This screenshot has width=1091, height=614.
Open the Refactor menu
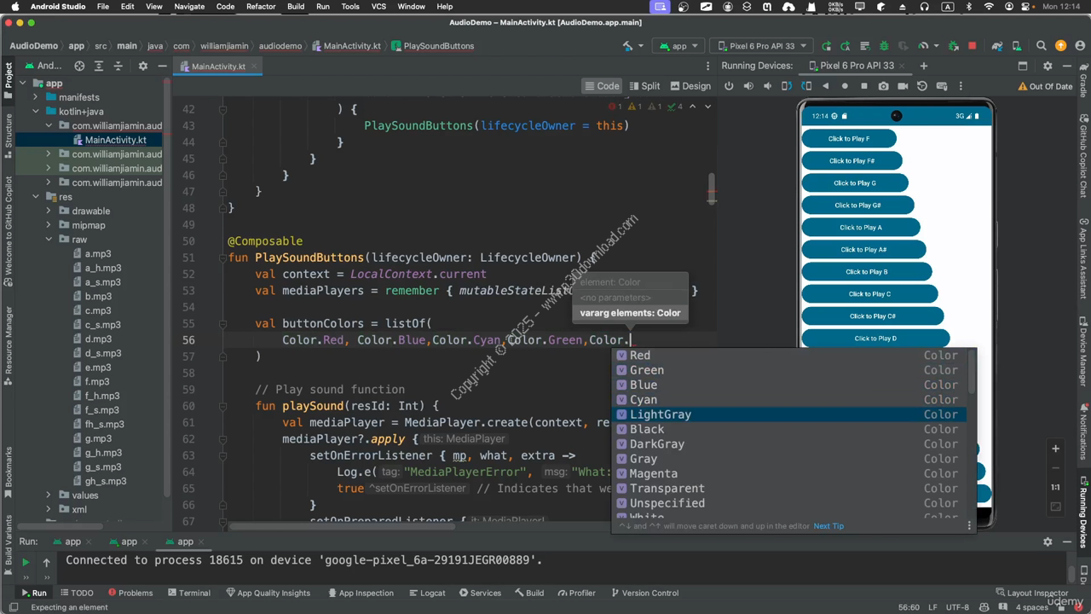(x=261, y=6)
